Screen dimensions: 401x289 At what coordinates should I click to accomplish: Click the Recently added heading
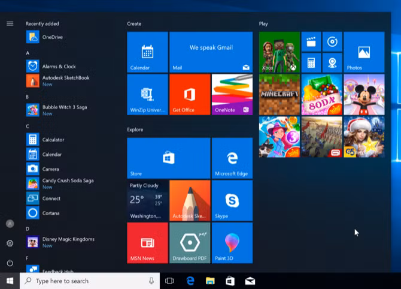coord(42,23)
